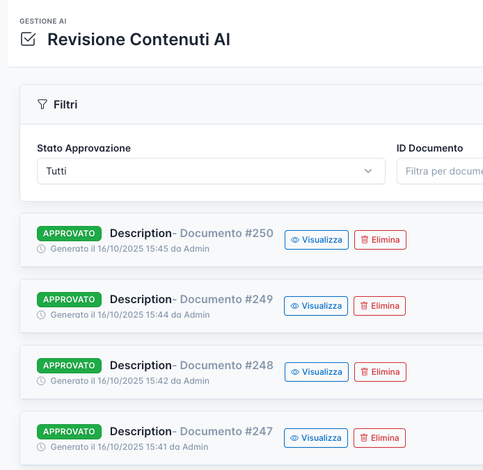Viewport: 483px width, 470px height.
Task: Click the APPROVATO badge on Documento #247
Action: 69,432
